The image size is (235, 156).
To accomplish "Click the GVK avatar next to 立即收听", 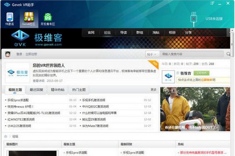I will click(168, 77).
